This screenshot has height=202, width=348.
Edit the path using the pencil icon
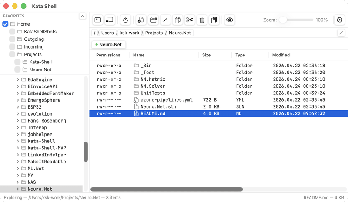pos(341,33)
